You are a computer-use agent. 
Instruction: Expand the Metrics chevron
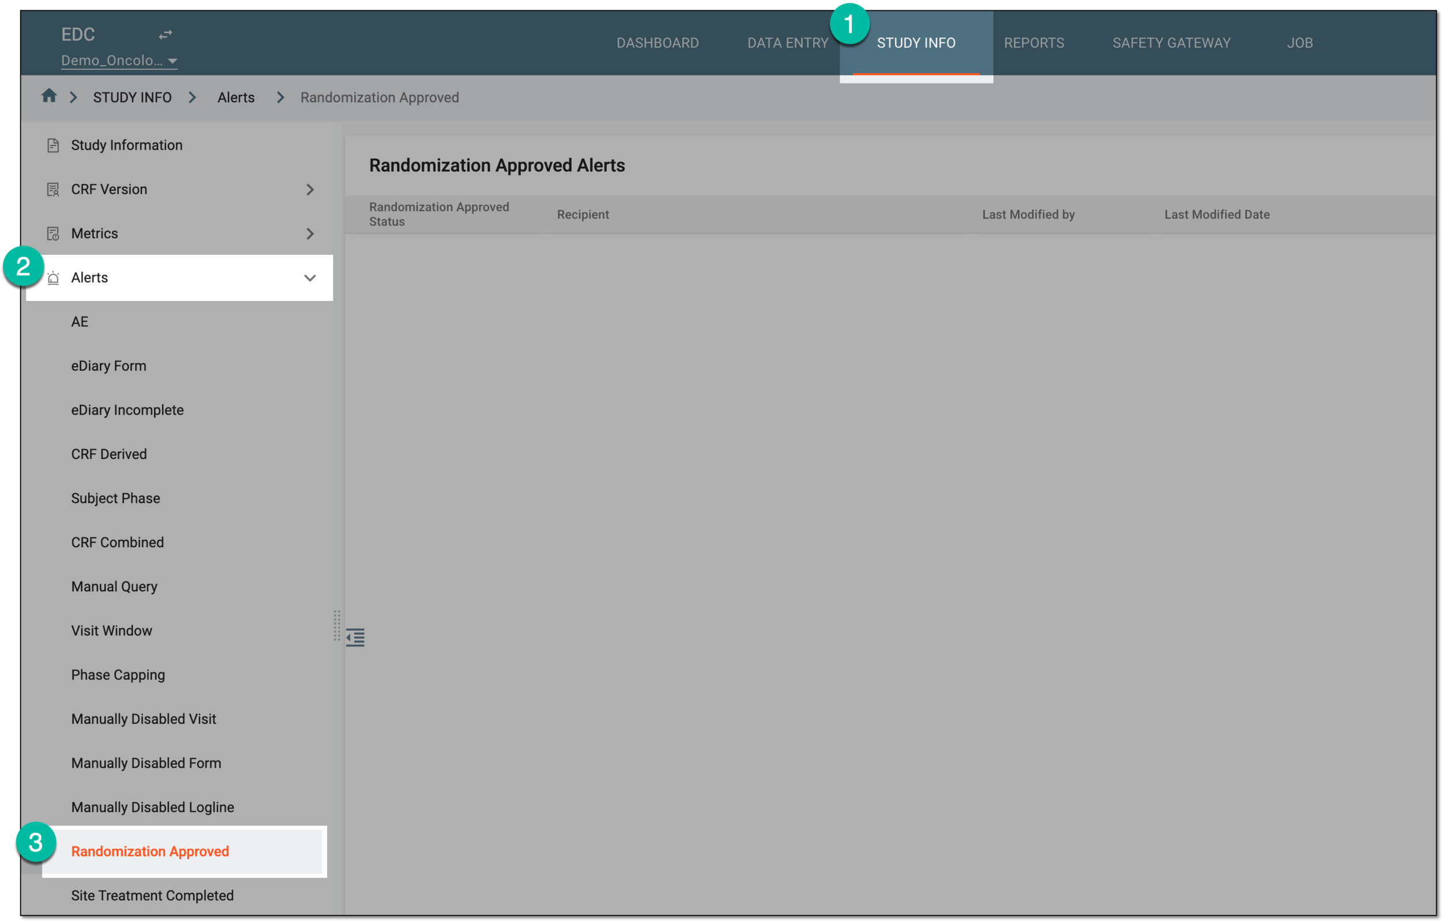coord(310,234)
